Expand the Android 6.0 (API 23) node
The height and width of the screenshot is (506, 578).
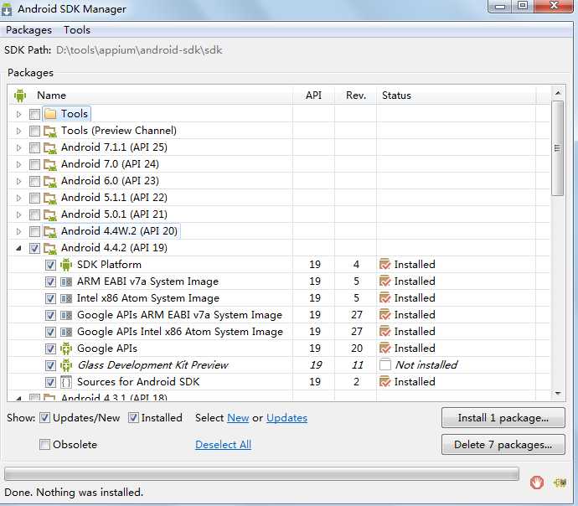(x=18, y=181)
